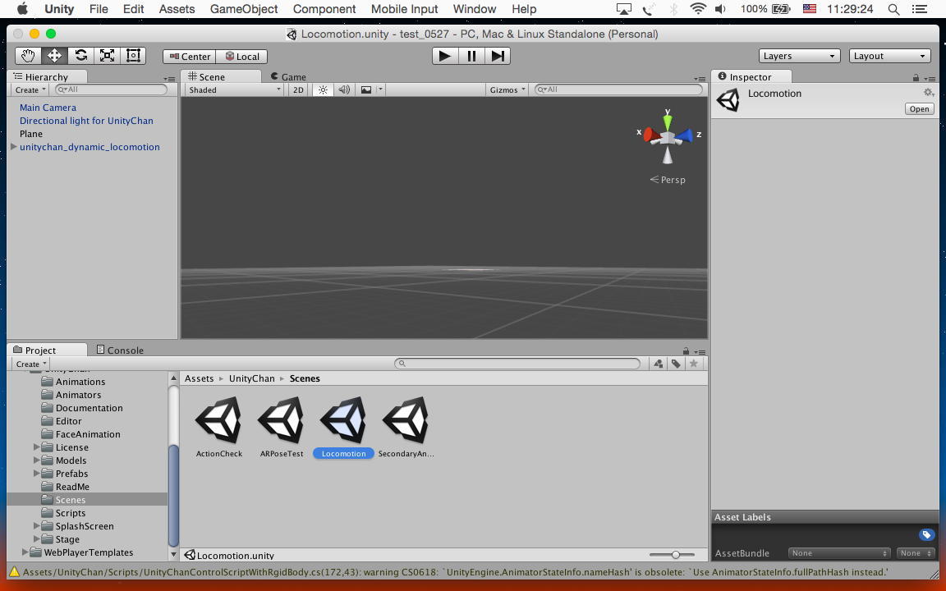Select the Rotate tool
Viewport: 946px width, 591px height.
(80, 56)
